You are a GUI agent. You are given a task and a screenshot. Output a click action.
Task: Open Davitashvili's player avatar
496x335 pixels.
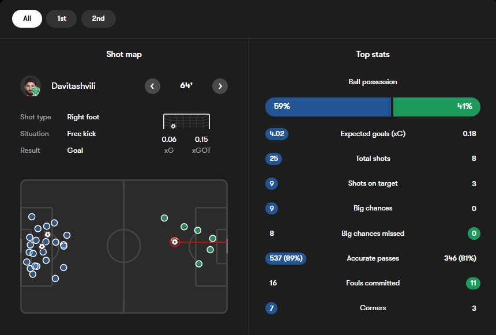pyautogui.click(x=31, y=86)
